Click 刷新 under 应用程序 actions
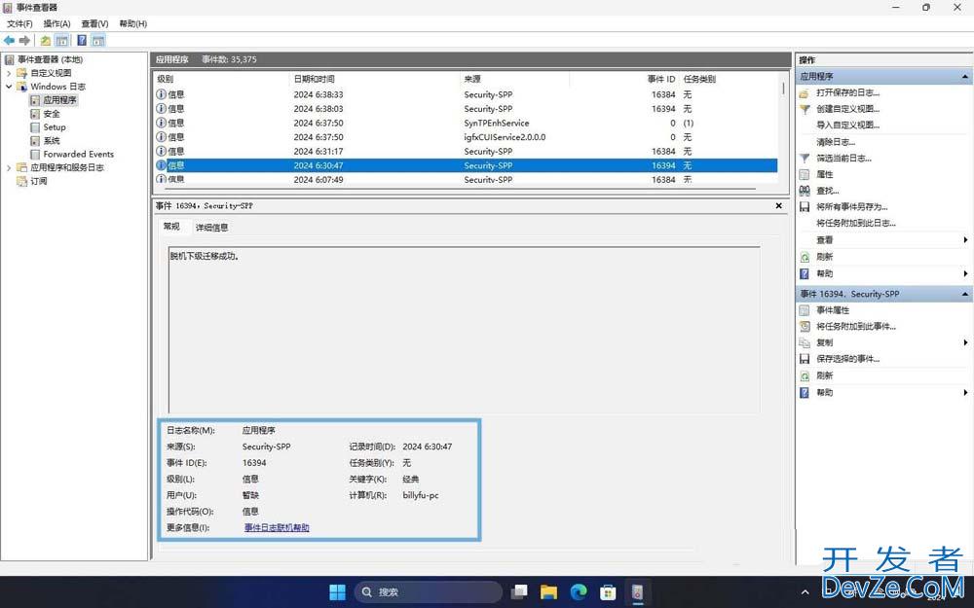 pyautogui.click(x=824, y=257)
